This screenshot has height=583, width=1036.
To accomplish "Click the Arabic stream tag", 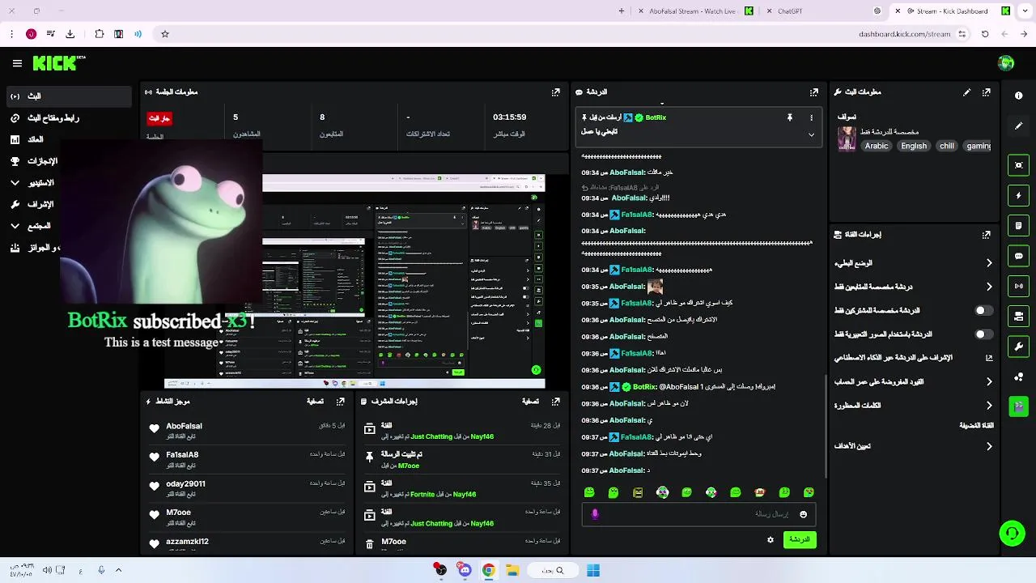I will [x=877, y=146].
